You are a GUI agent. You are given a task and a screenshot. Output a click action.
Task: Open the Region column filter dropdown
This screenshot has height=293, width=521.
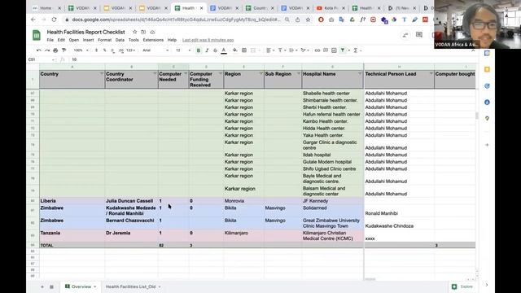(x=260, y=73)
